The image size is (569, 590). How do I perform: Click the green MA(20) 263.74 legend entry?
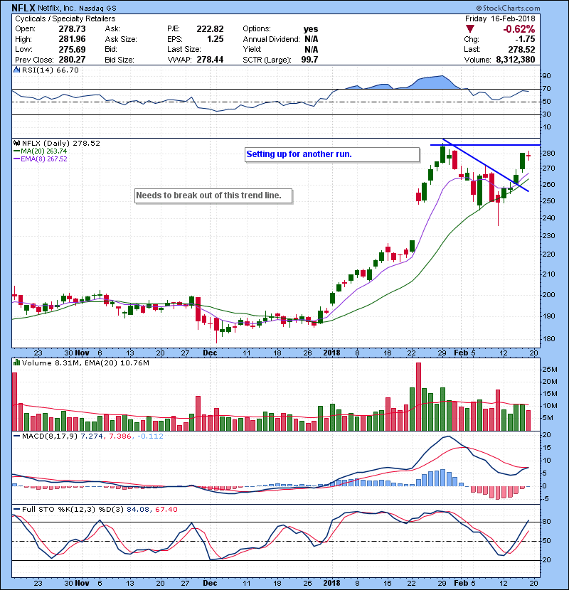41,151
